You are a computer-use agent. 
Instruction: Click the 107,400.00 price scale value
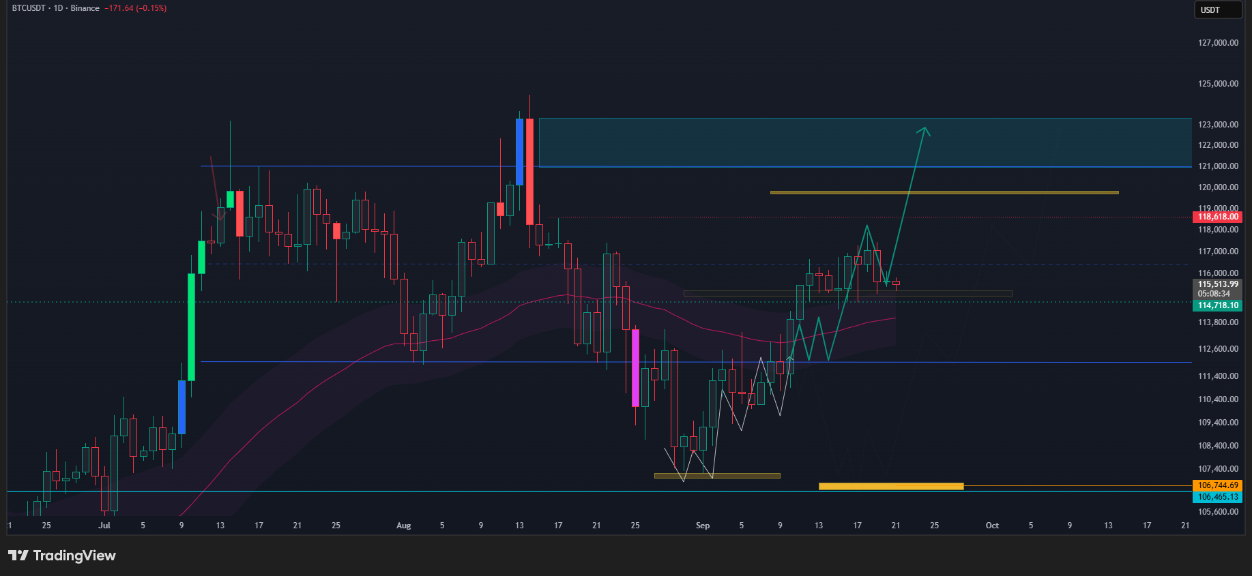click(x=1218, y=469)
